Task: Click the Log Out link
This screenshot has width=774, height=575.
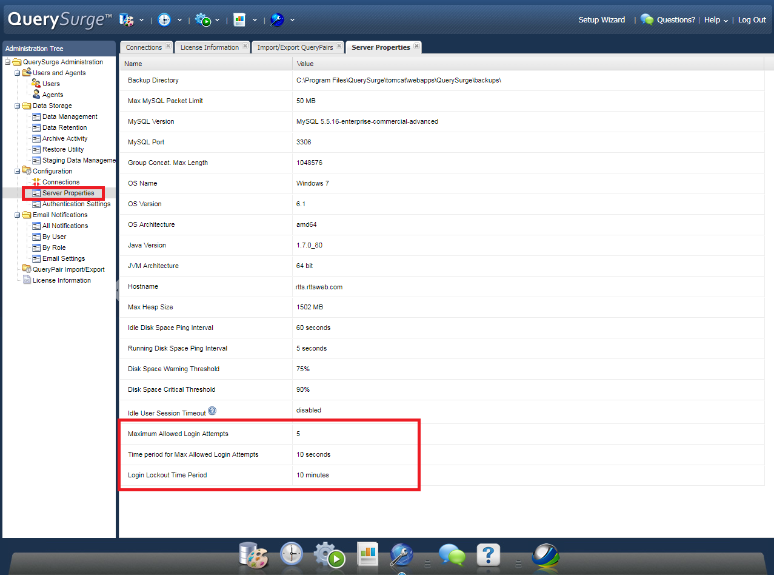Action: pos(752,20)
